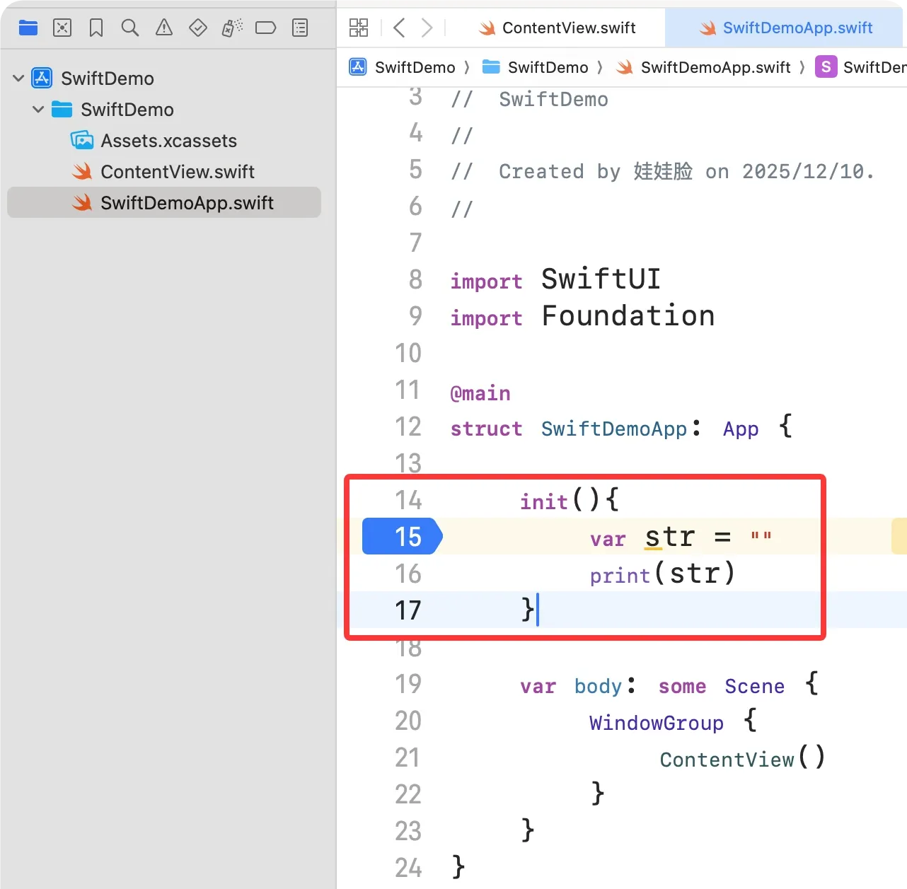Open the Project navigator folder icon
This screenshot has height=889, width=907.
tap(28, 28)
